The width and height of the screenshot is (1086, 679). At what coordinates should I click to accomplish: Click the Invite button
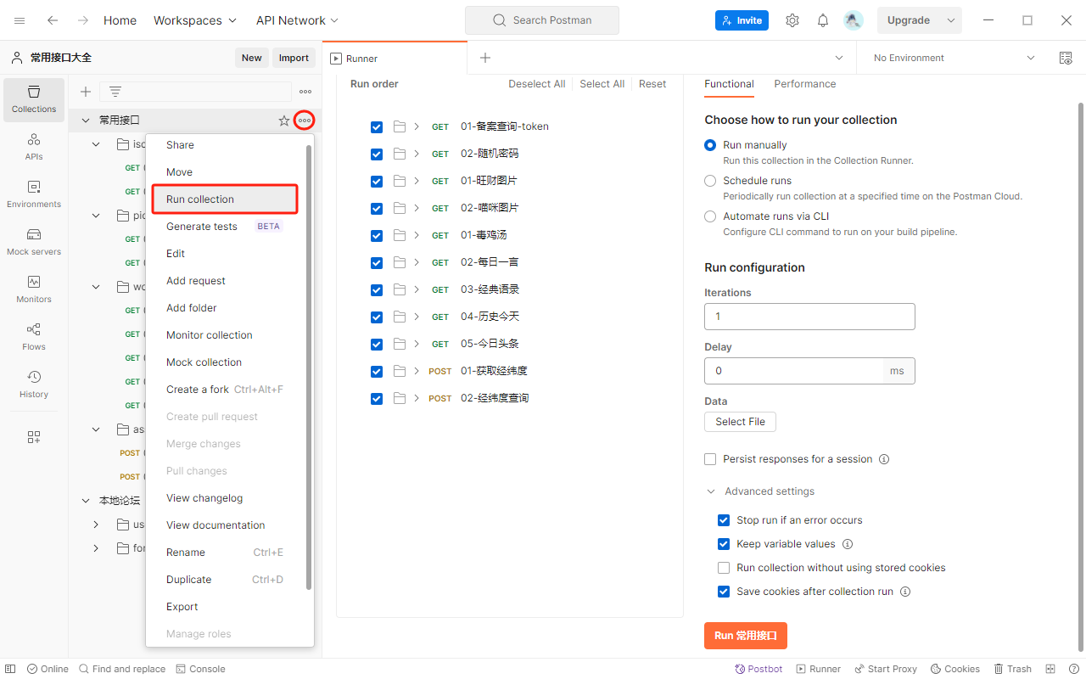click(x=742, y=20)
